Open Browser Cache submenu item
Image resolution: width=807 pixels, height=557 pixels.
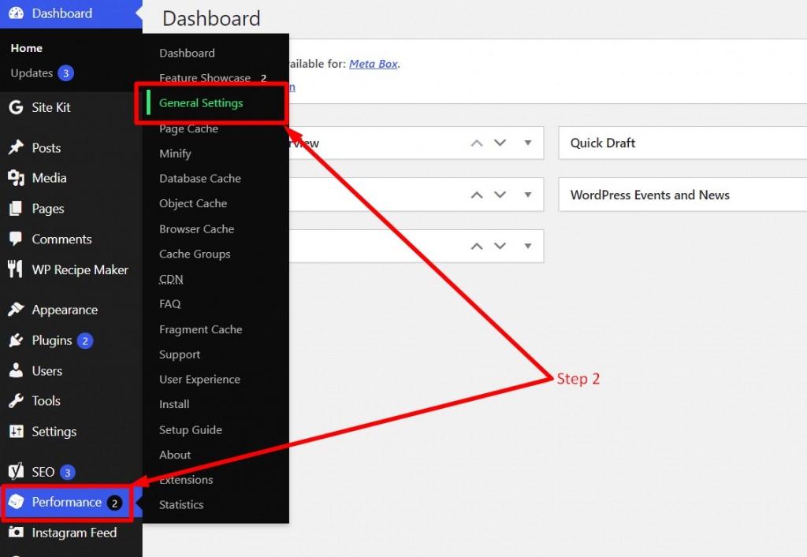coord(196,229)
